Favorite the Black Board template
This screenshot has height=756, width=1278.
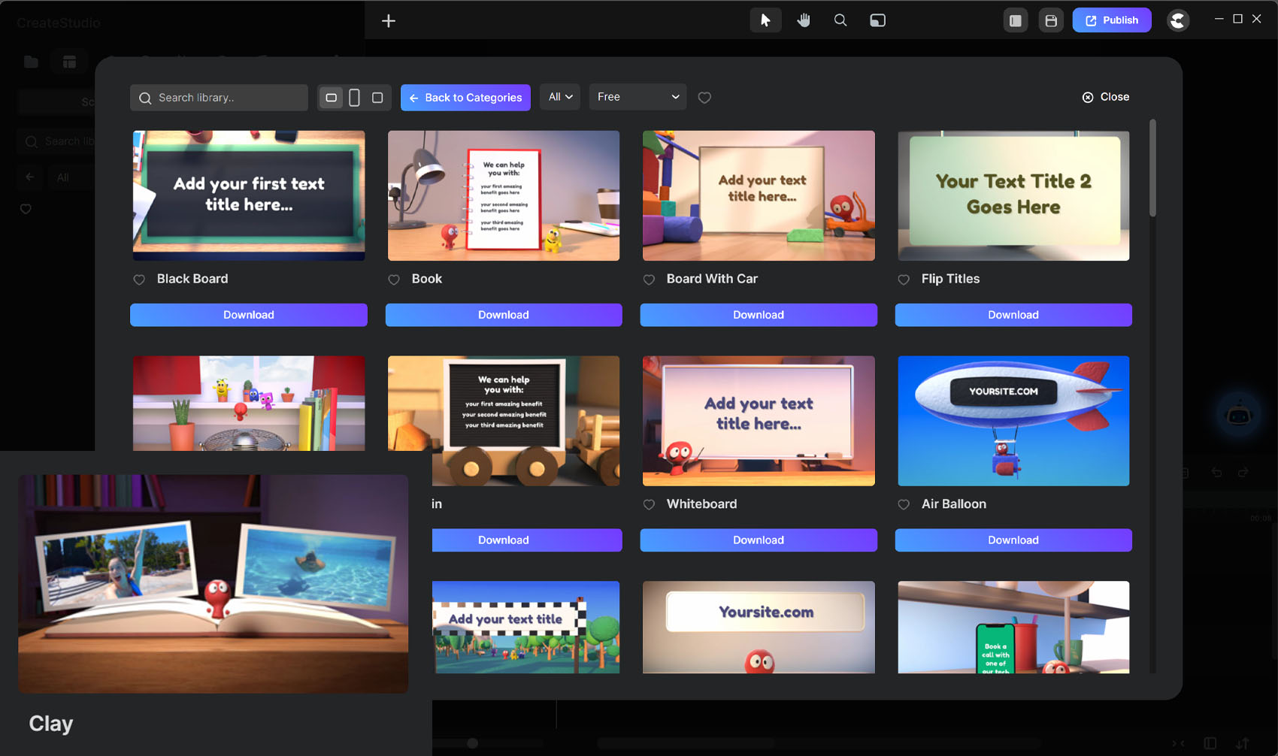[139, 280]
